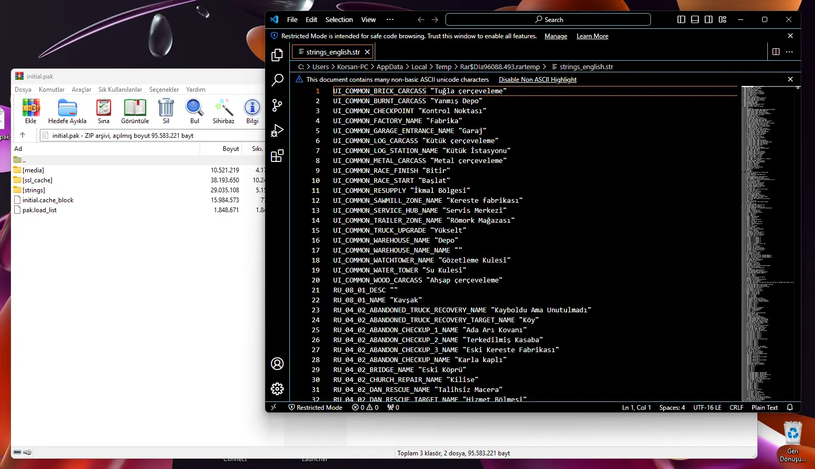Click the VS Code Search command box

548,19
